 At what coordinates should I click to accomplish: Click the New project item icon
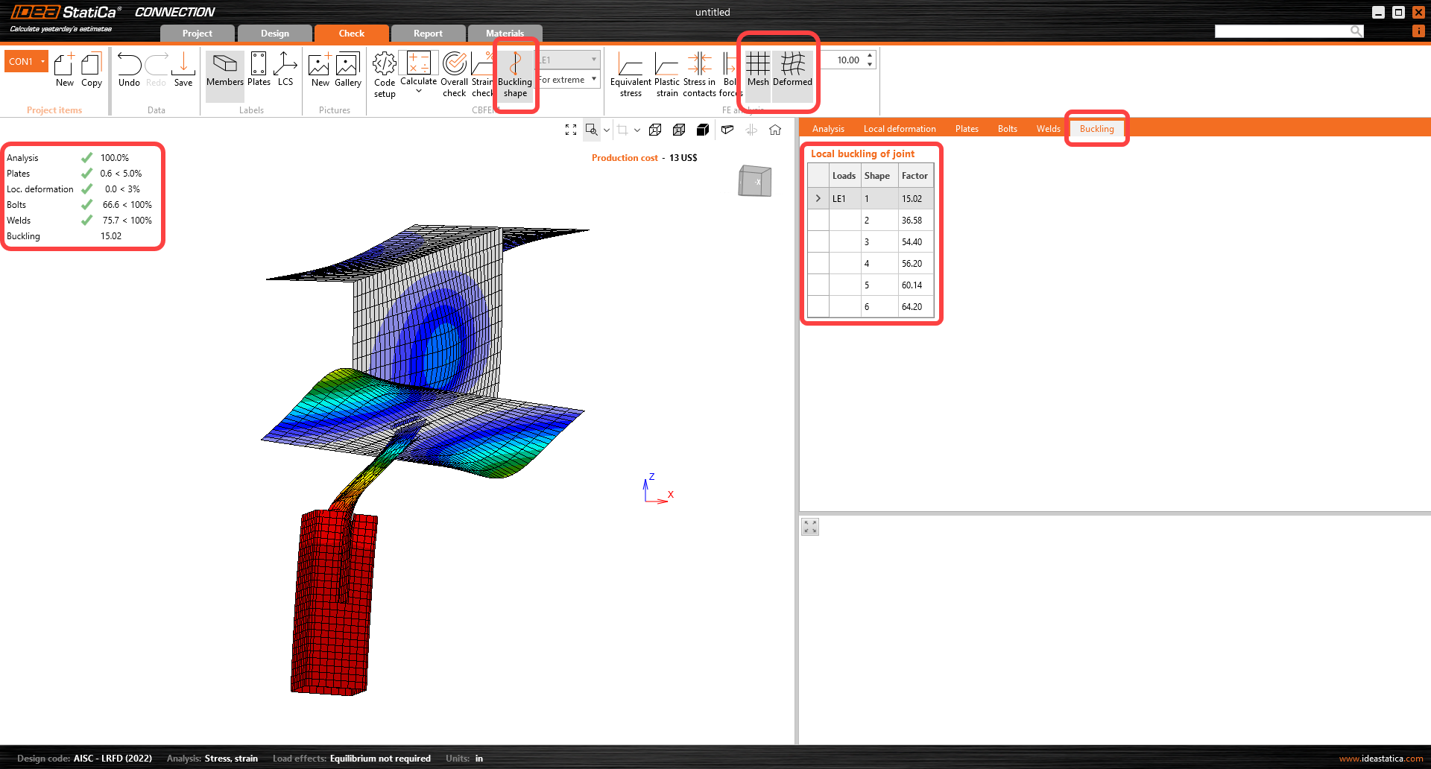(x=65, y=70)
